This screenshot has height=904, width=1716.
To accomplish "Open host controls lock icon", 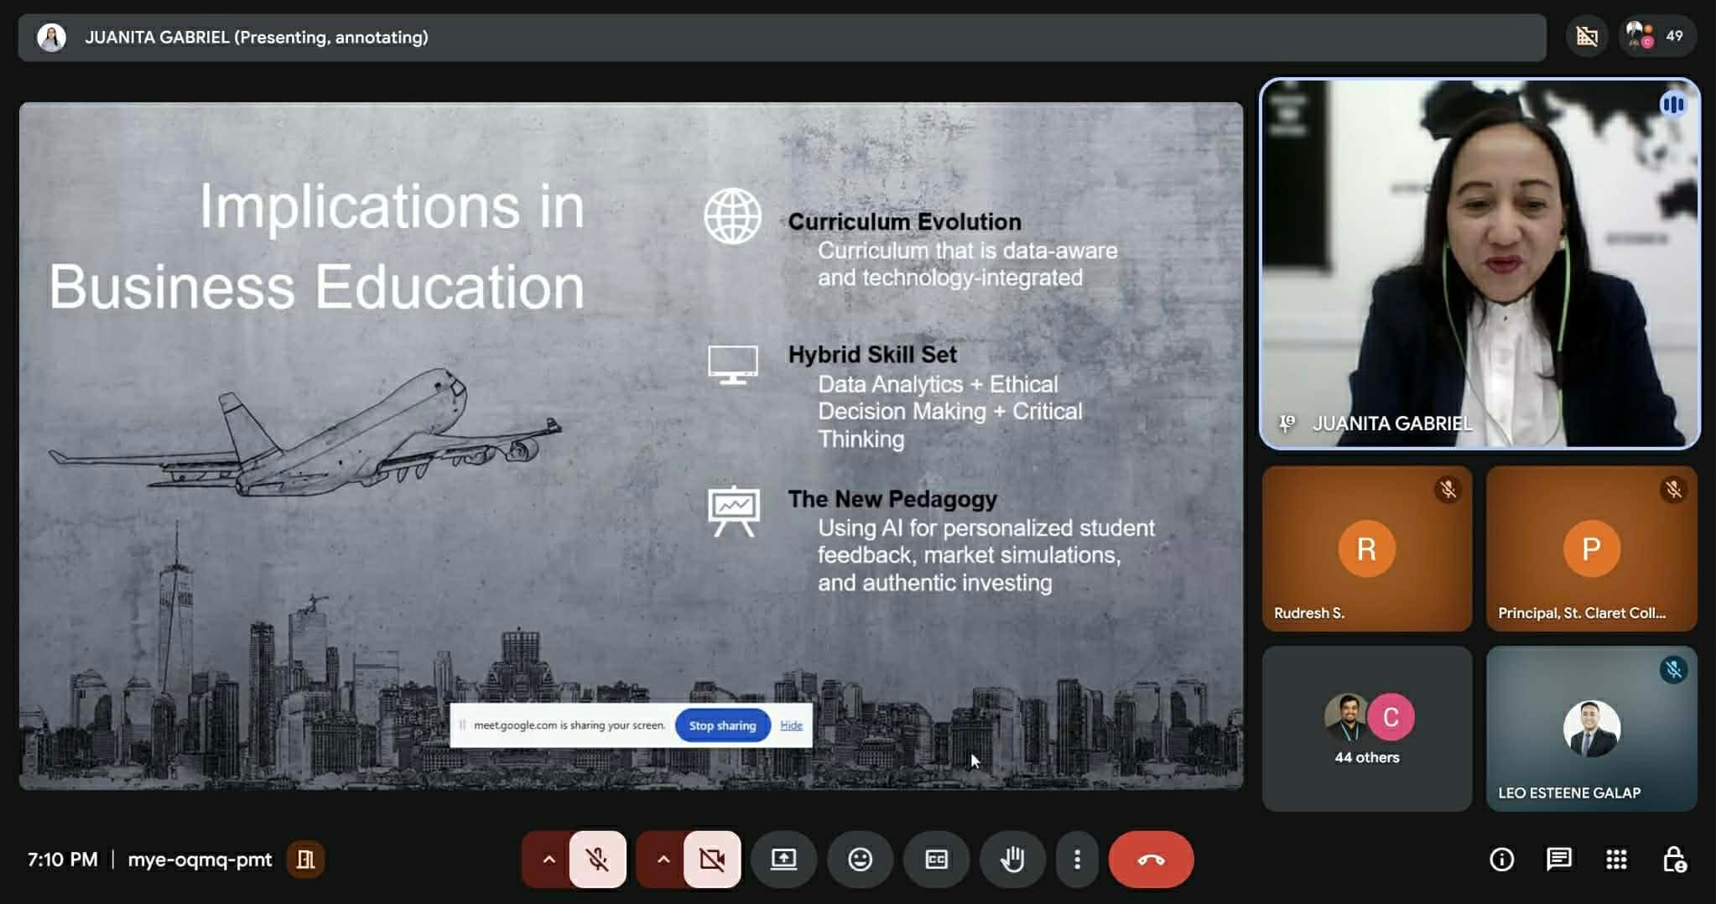I will (x=1674, y=860).
